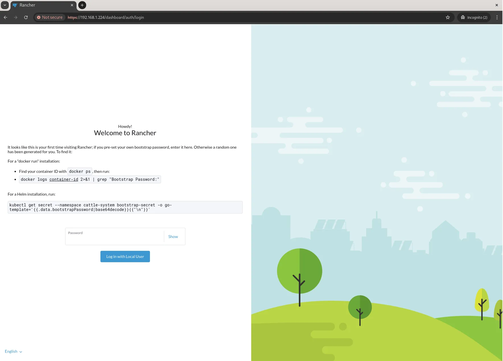Open a new browser tab
The height and width of the screenshot is (361, 503).
[82, 5]
